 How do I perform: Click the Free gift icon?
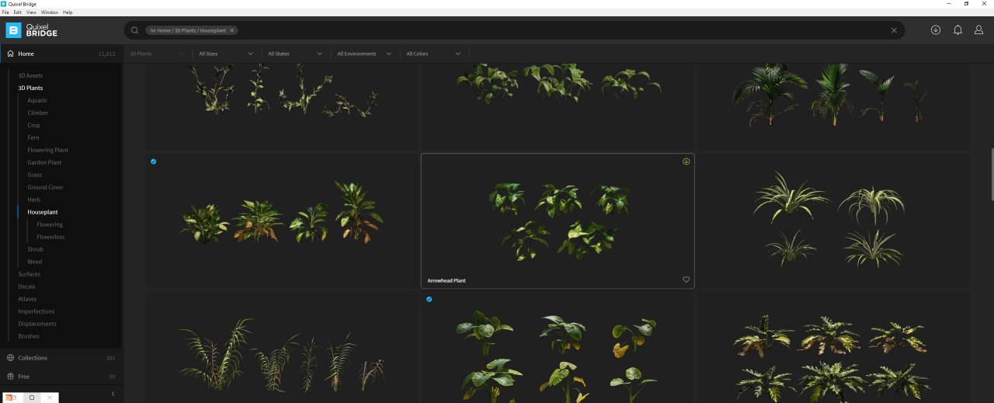click(x=11, y=377)
